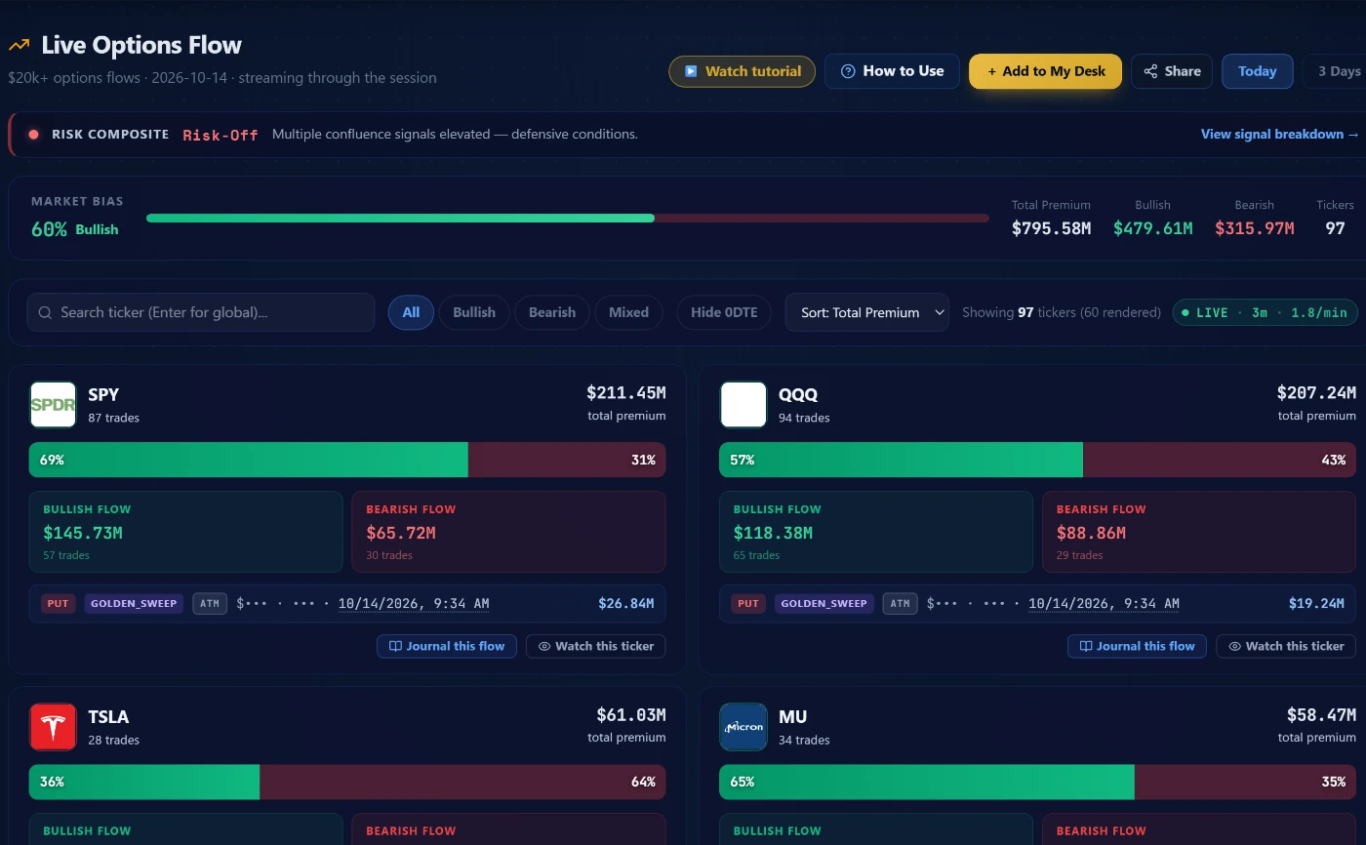Screen dimensions: 1366x845
Task: Focus the Search ticker input field
Action: point(201,312)
